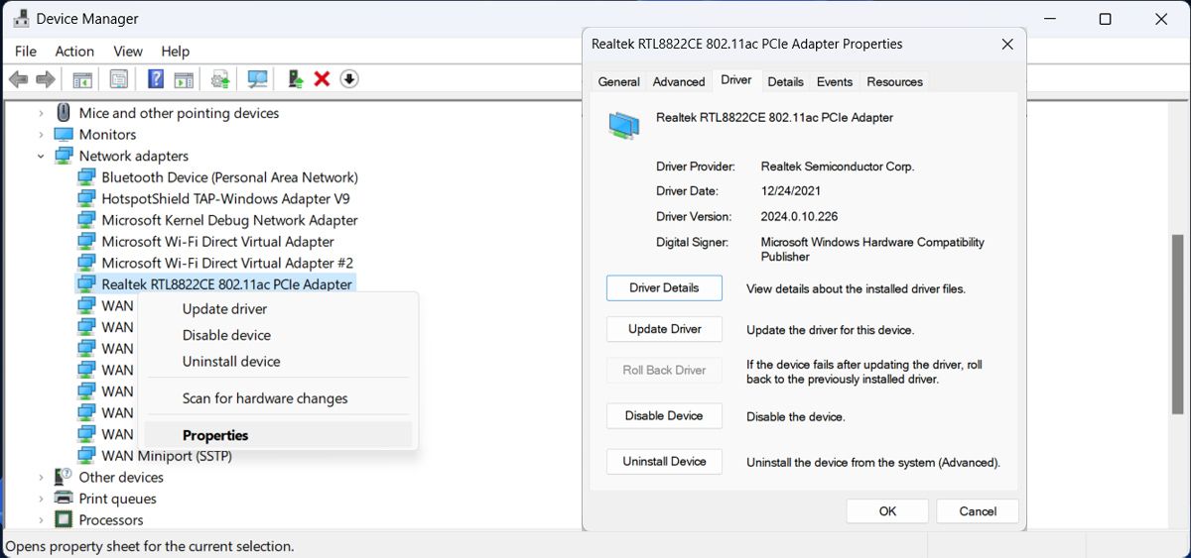
Task: Click the Print queues printer icon
Action: (x=64, y=499)
